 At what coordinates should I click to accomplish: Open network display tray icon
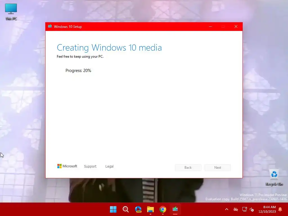pyautogui.click(x=244, y=209)
